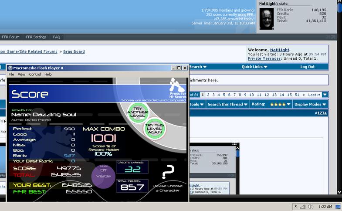
Task: Click the question mark character chooser
Action: tap(168, 171)
